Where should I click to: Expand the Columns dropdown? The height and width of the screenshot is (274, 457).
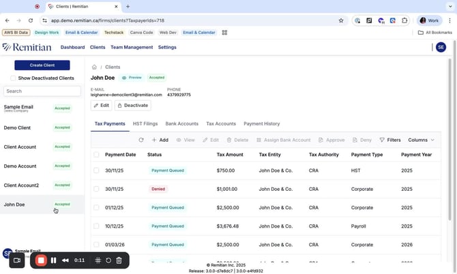coord(421,140)
